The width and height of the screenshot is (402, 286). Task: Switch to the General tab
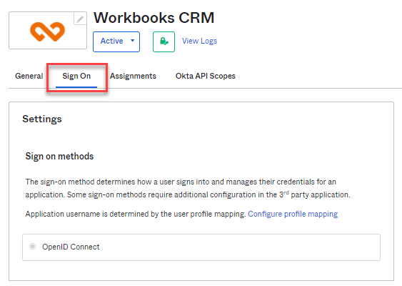pos(29,76)
